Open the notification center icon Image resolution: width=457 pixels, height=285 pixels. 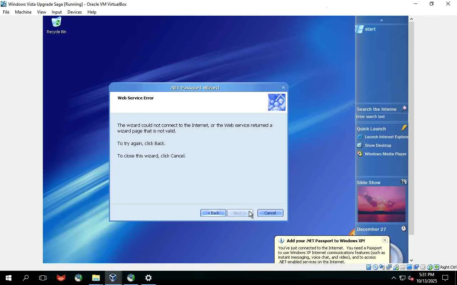[x=445, y=278]
